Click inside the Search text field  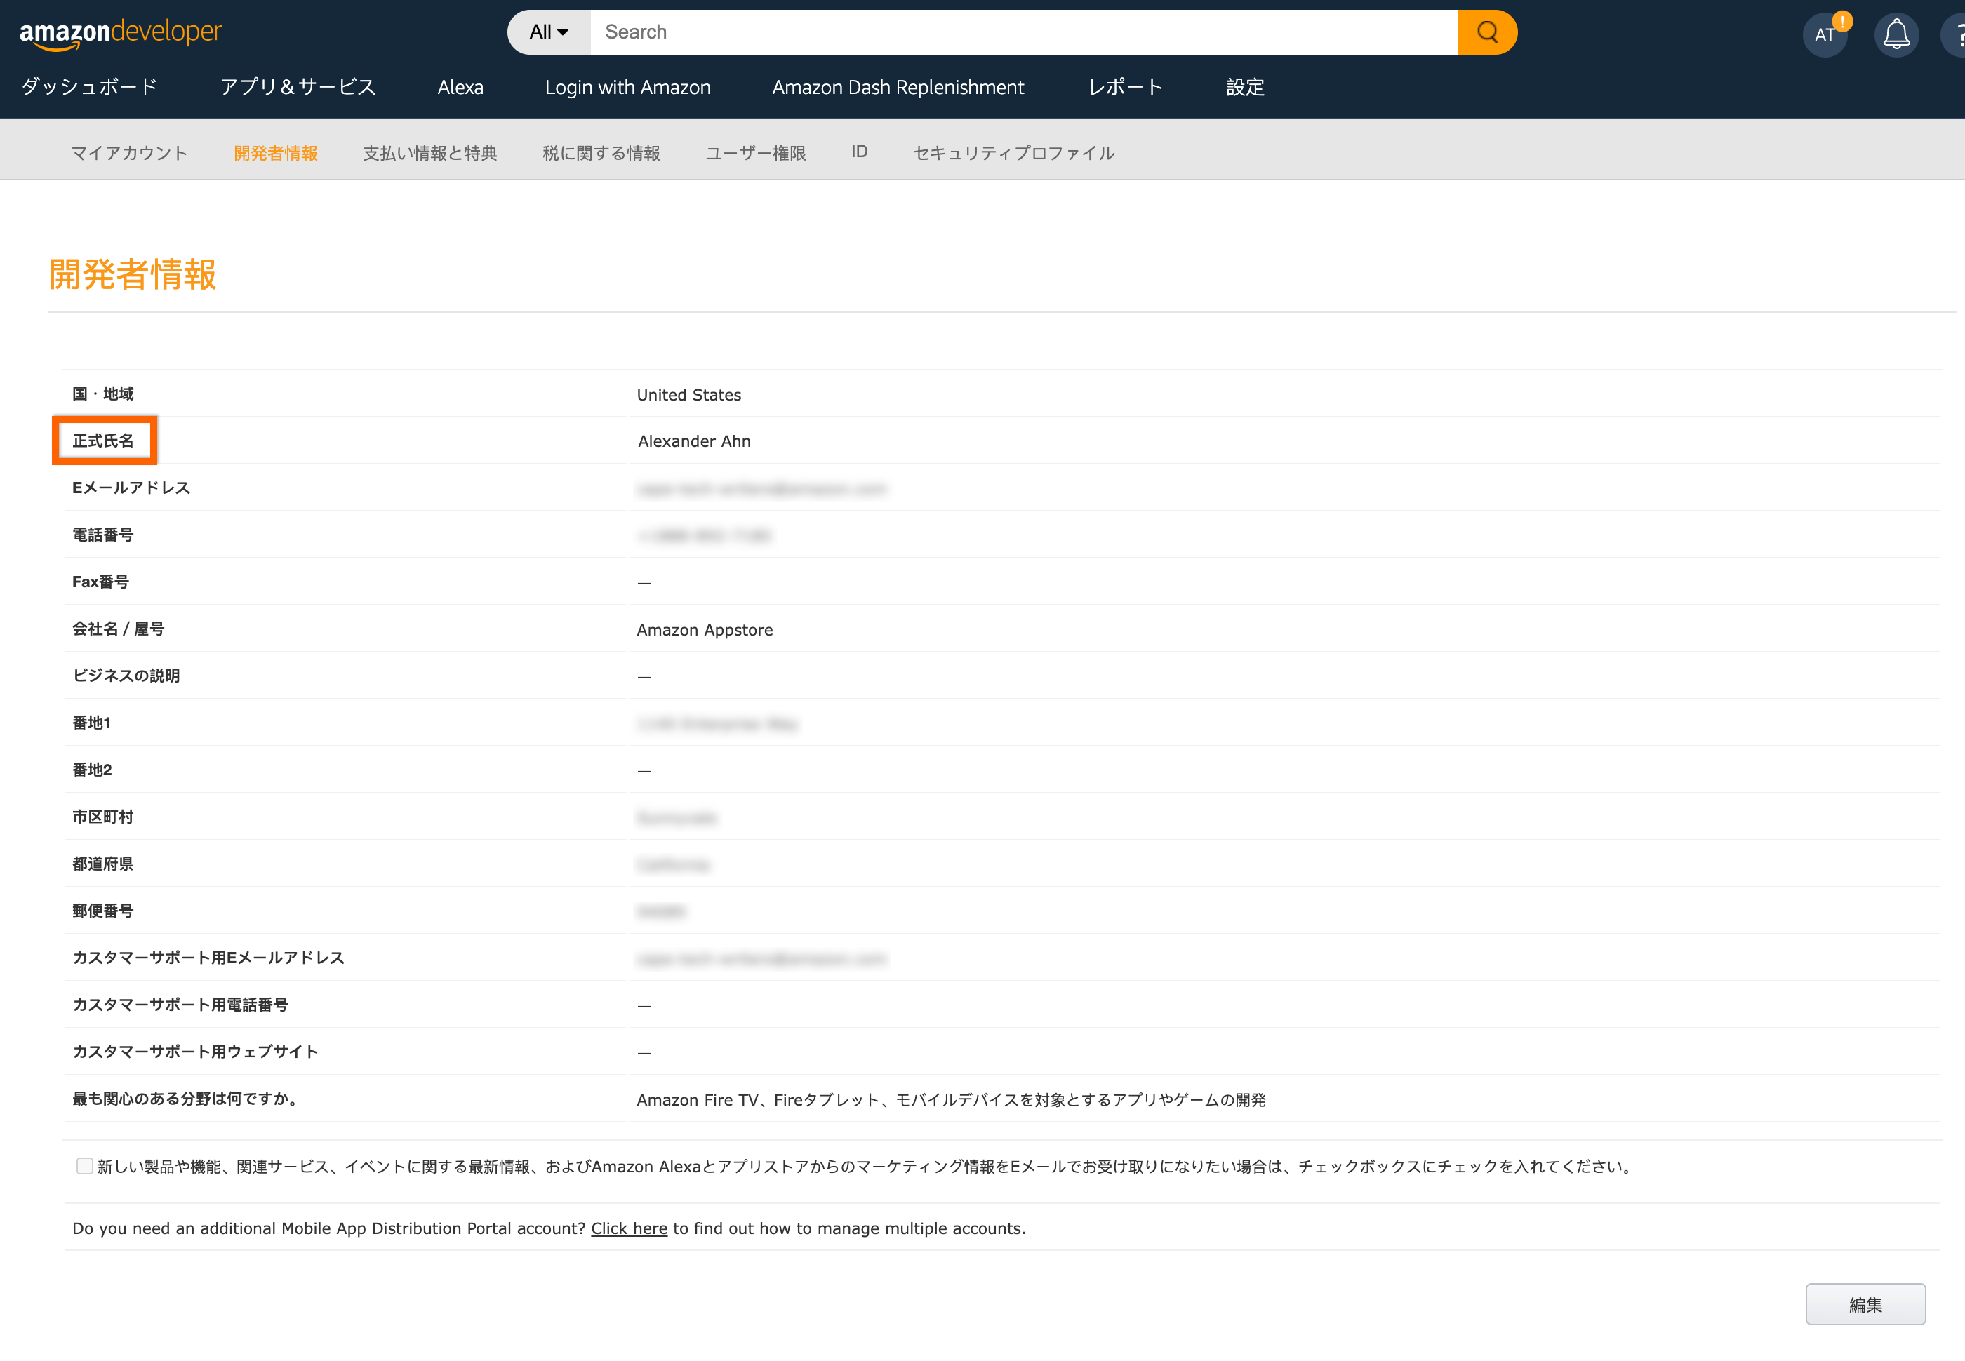coord(1023,32)
